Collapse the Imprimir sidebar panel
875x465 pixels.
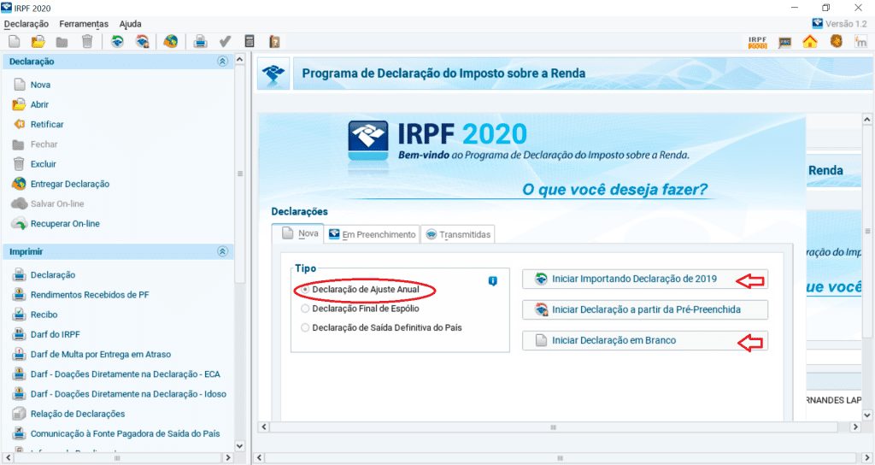(x=223, y=252)
